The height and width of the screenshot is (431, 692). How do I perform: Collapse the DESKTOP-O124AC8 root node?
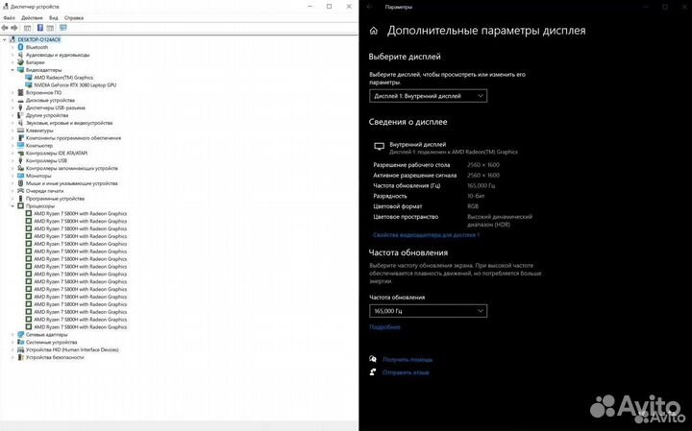(x=5, y=39)
